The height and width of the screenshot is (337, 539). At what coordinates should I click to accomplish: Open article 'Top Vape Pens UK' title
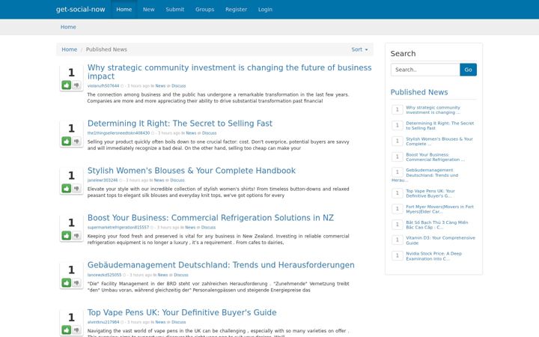tap(182, 312)
